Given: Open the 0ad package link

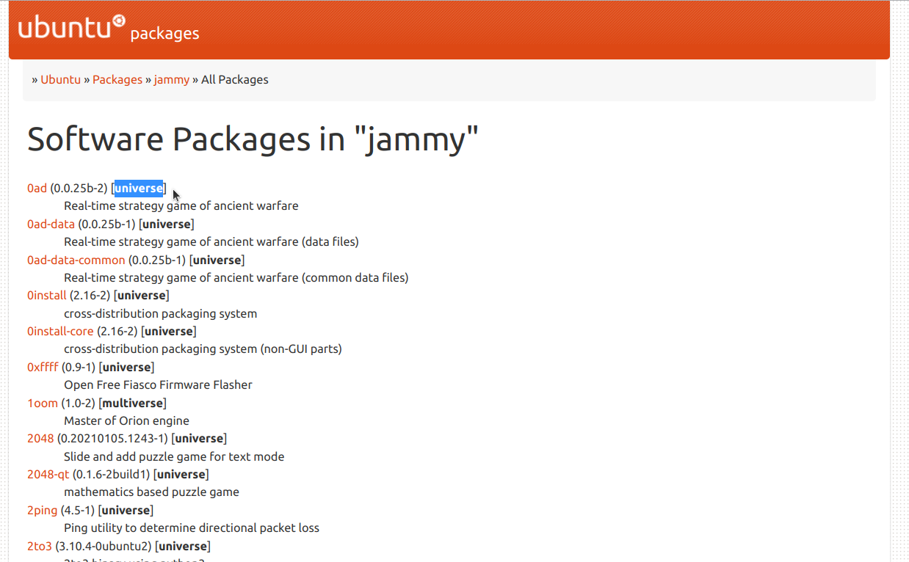Looking at the screenshot, I should click(37, 188).
